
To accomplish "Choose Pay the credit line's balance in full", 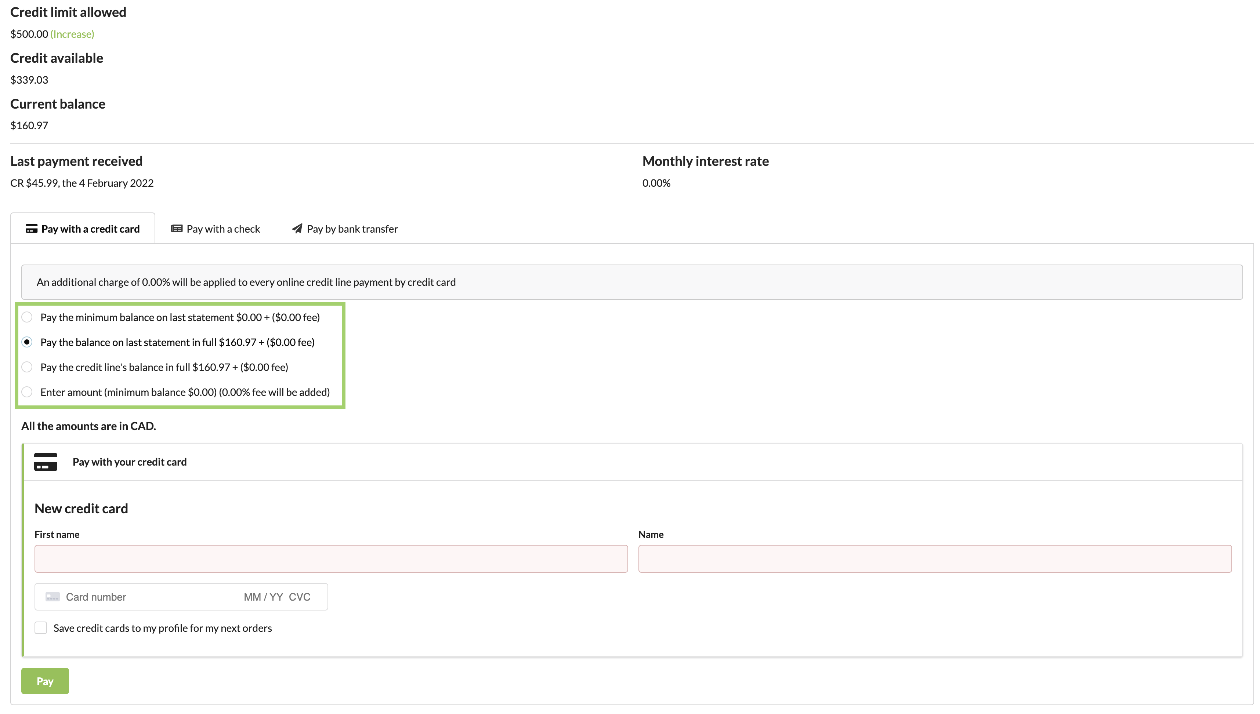I will pos(27,367).
